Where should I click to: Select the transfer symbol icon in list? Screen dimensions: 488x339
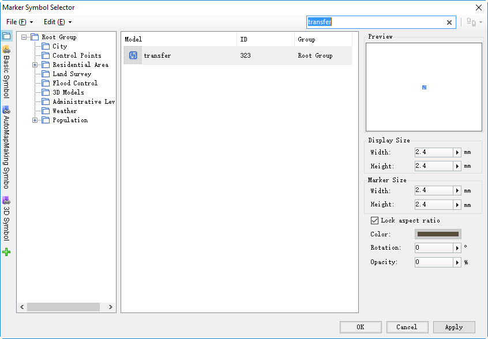133,55
